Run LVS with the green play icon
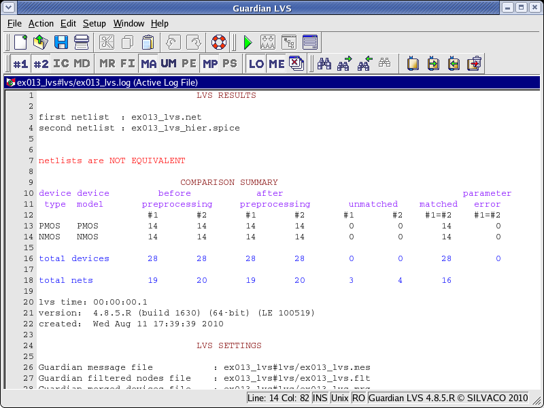This screenshot has height=408, width=544. [x=248, y=42]
